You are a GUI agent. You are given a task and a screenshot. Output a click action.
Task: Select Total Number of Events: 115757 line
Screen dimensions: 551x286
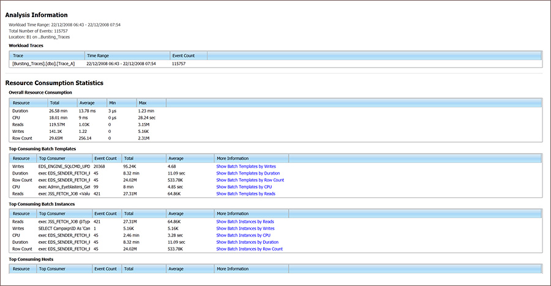(39, 31)
